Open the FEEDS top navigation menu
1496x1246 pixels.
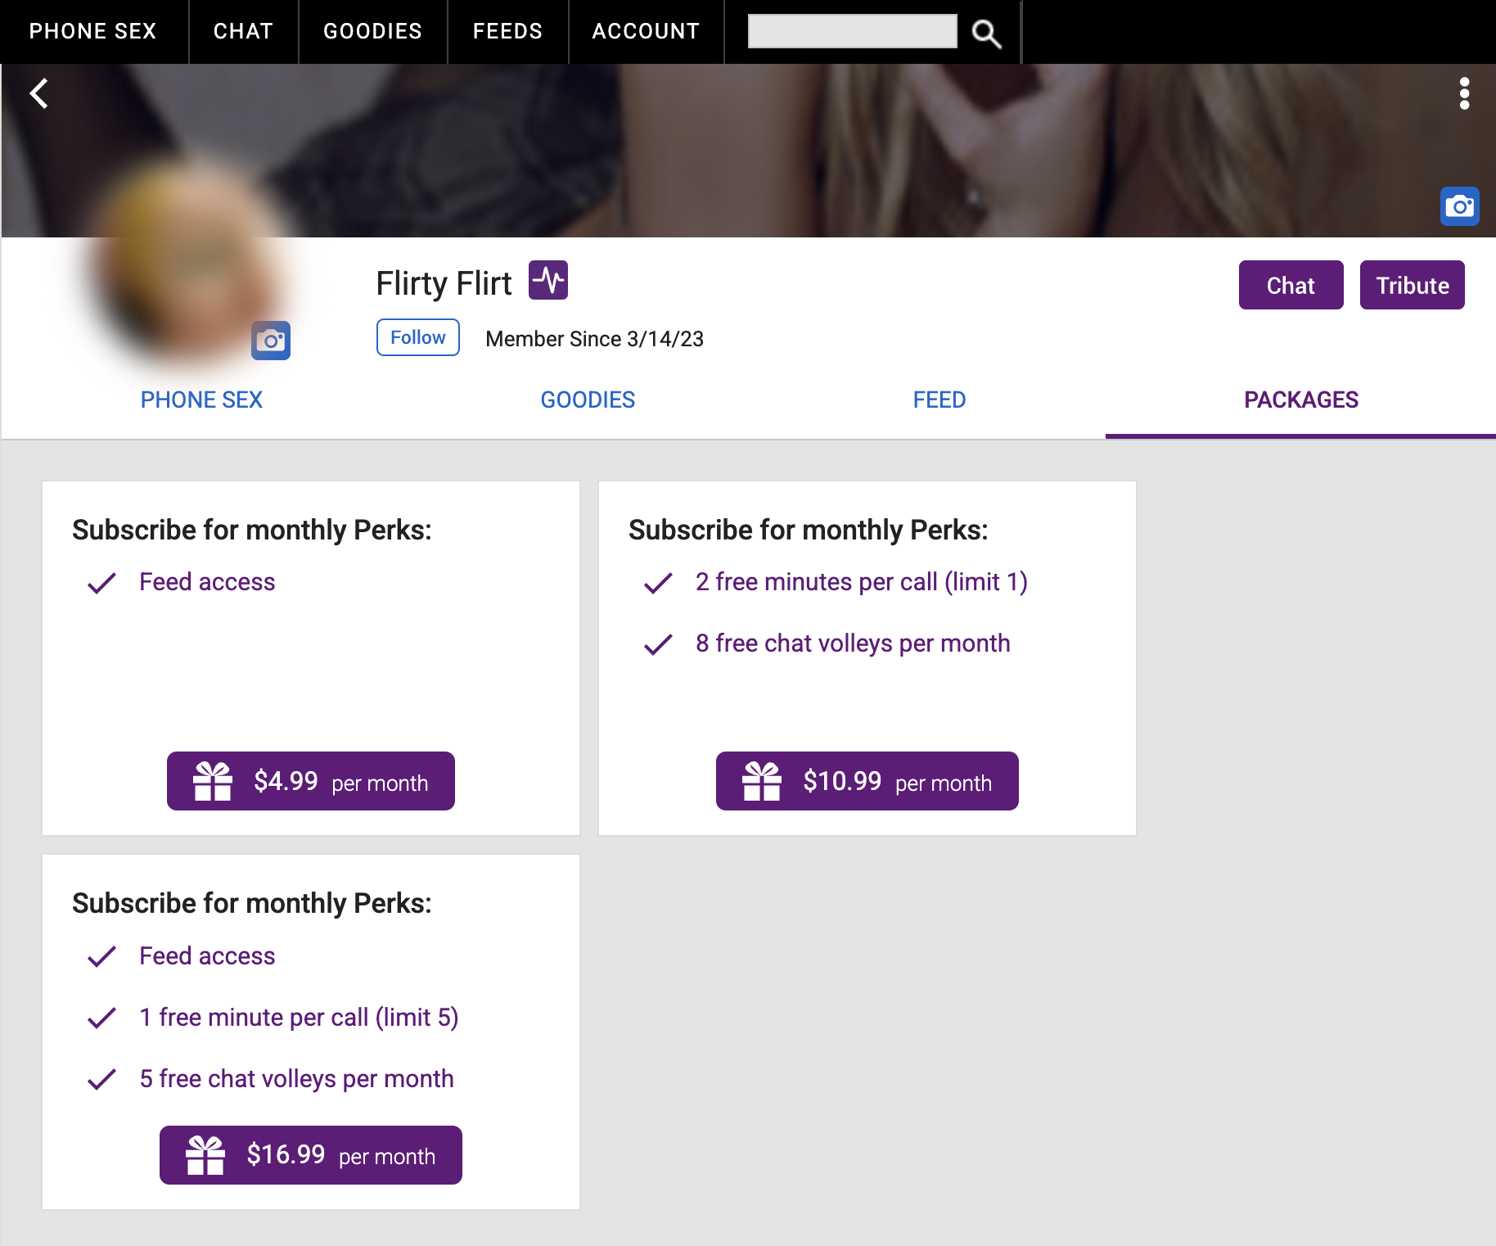(507, 31)
